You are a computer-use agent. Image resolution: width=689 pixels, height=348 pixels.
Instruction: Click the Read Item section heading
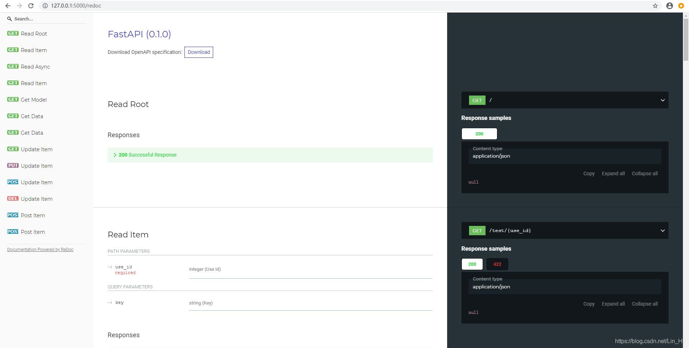click(128, 235)
